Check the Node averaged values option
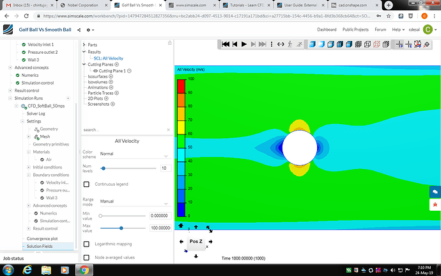The height and width of the screenshot is (276, 441). (87, 257)
